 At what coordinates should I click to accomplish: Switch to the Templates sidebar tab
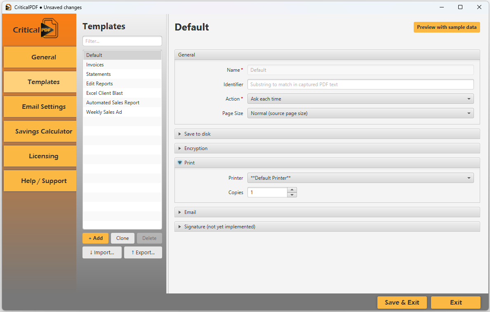tap(40, 82)
